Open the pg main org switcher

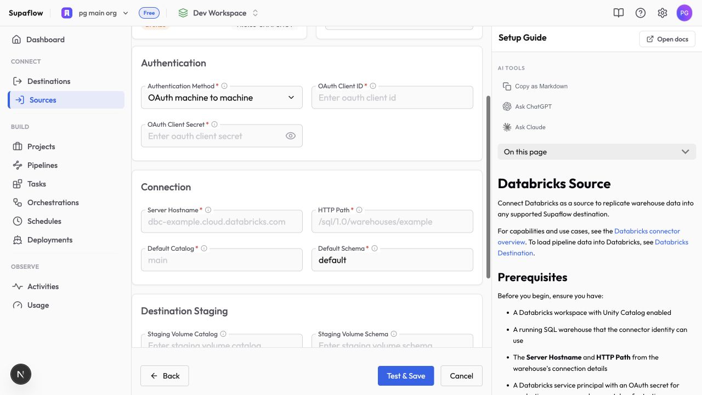pyautogui.click(x=95, y=13)
